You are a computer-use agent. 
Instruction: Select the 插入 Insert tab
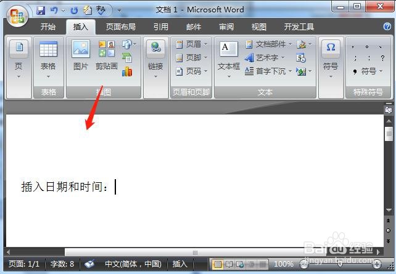pyautogui.click(x=81, y=26)
